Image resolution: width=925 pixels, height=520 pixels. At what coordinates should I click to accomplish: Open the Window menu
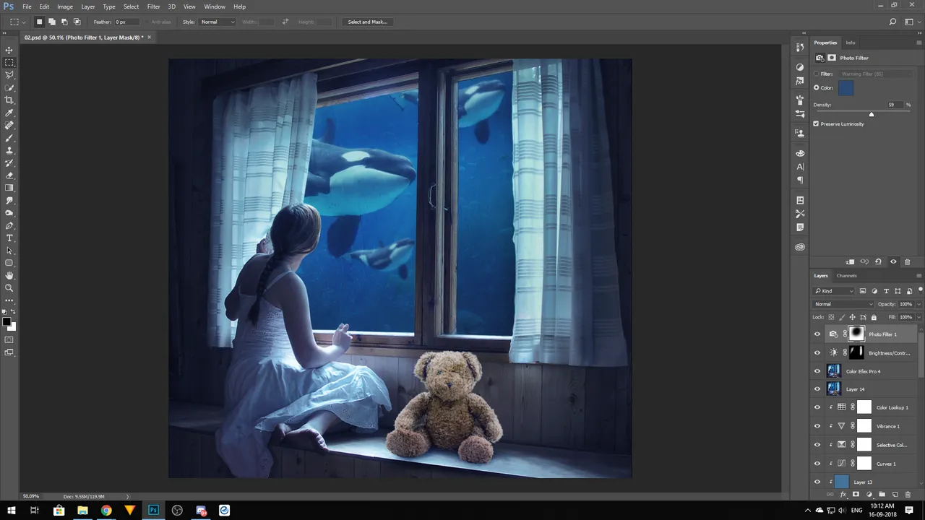coord(215,6)
